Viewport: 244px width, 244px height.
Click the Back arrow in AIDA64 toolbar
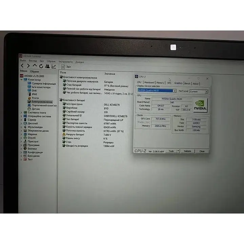(x=22, y=66)
